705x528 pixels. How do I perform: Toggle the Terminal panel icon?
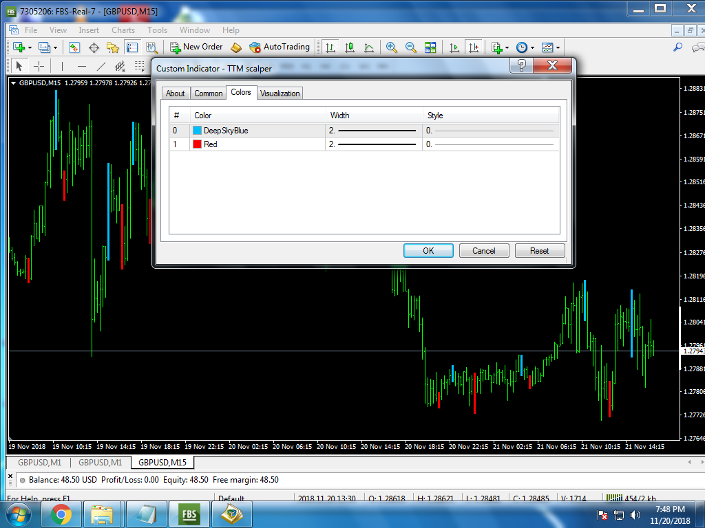coord(131,47)
